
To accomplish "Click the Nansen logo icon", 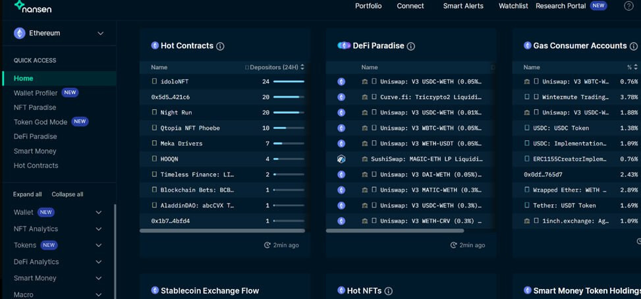I will click(x=20, y=6).
